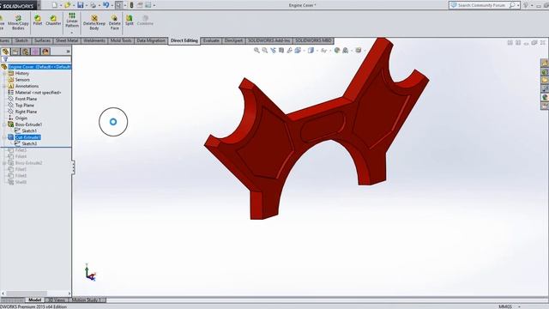Select the Linear Pattern tool
This screenshot has width=549, height=309.
tap(72, 21)
